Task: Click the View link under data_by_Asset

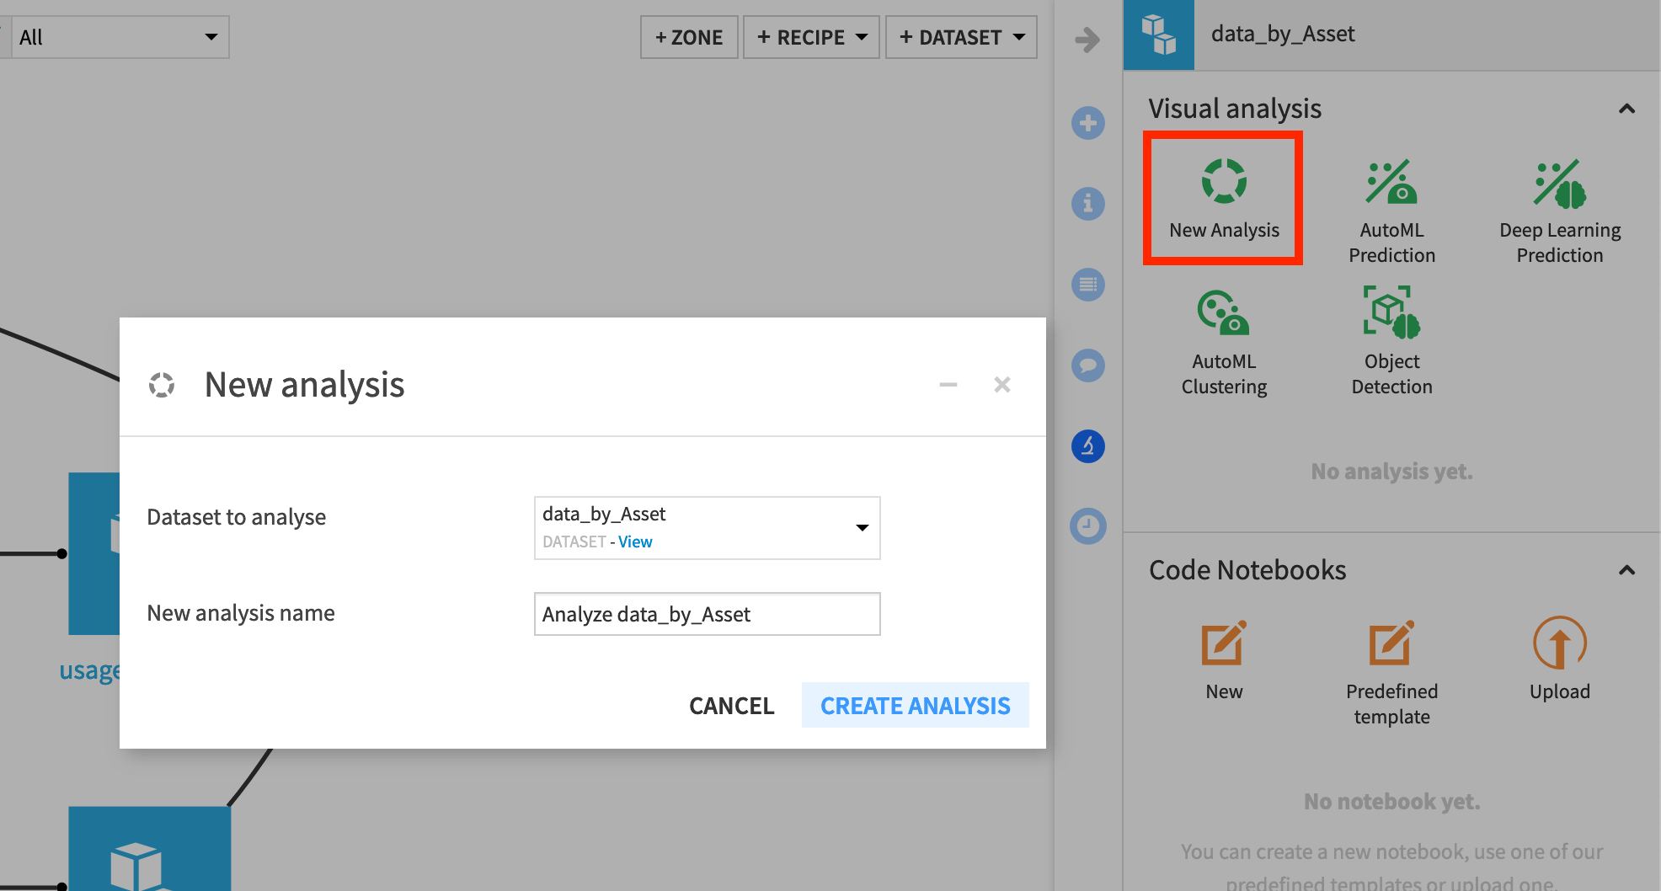Action: 635,542
